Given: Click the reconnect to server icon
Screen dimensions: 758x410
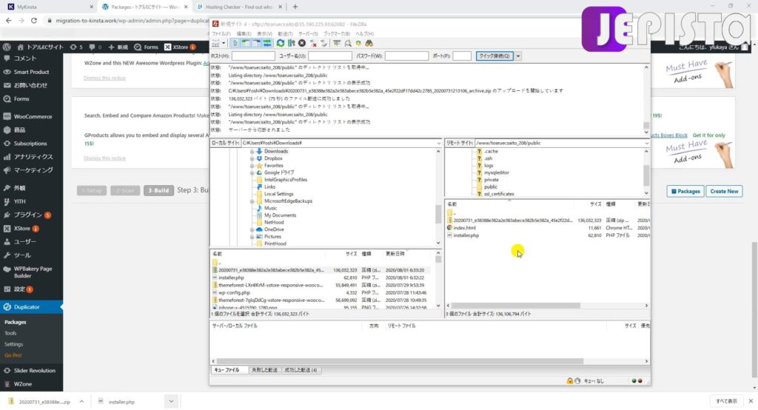Looking at the screenshot, I should pos(324,43).
